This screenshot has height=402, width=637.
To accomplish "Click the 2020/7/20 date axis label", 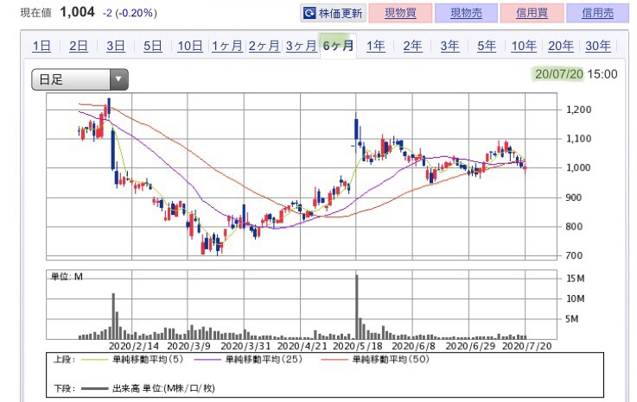I will coord(527,346).
